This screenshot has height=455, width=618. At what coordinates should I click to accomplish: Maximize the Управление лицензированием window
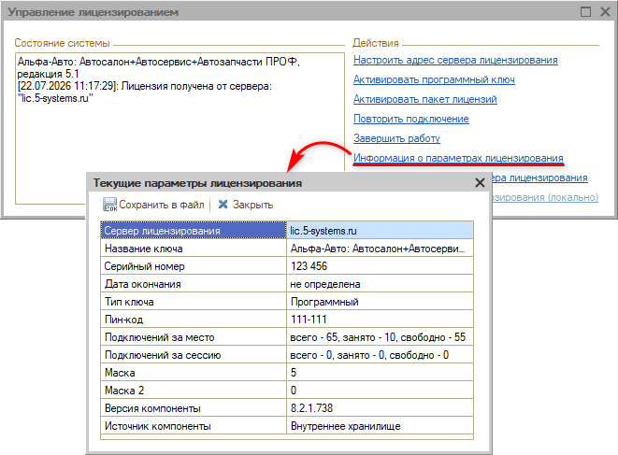pos(585,12)
